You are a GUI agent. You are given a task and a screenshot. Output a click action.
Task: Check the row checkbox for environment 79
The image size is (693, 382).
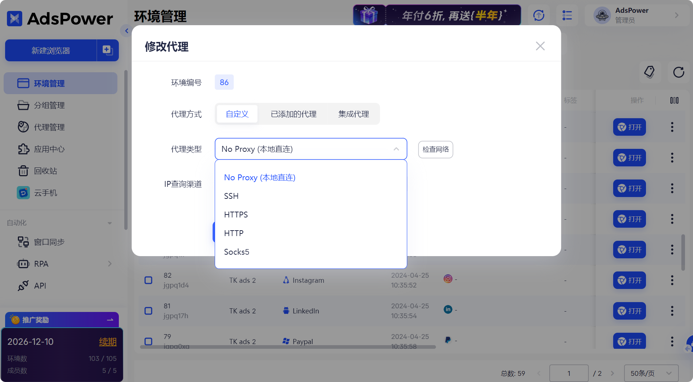point(148,342)
